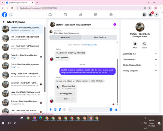The image size is (163, 131).
Task: Go to Facebook Home icon
Action: pyautogui.click(x=50, y=15)
